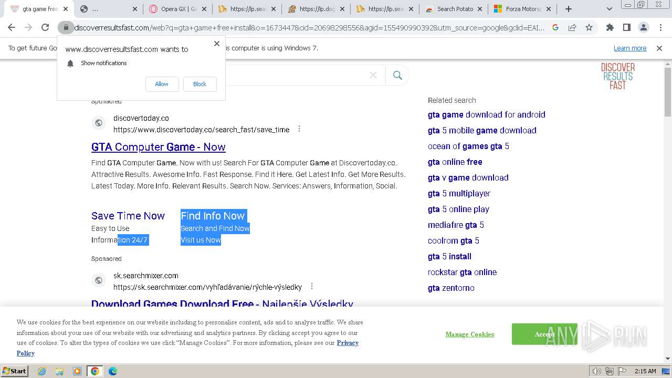672x378 pixels.
Task: Open Manage Cookies link
Action: (470, 334)
